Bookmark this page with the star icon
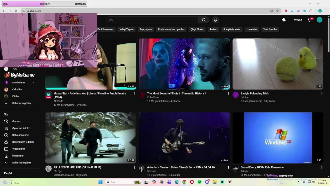 (x=277, y=11)
